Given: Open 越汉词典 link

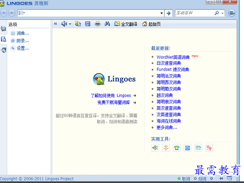Looking at the screenshot, I should [x=165, y=95].
